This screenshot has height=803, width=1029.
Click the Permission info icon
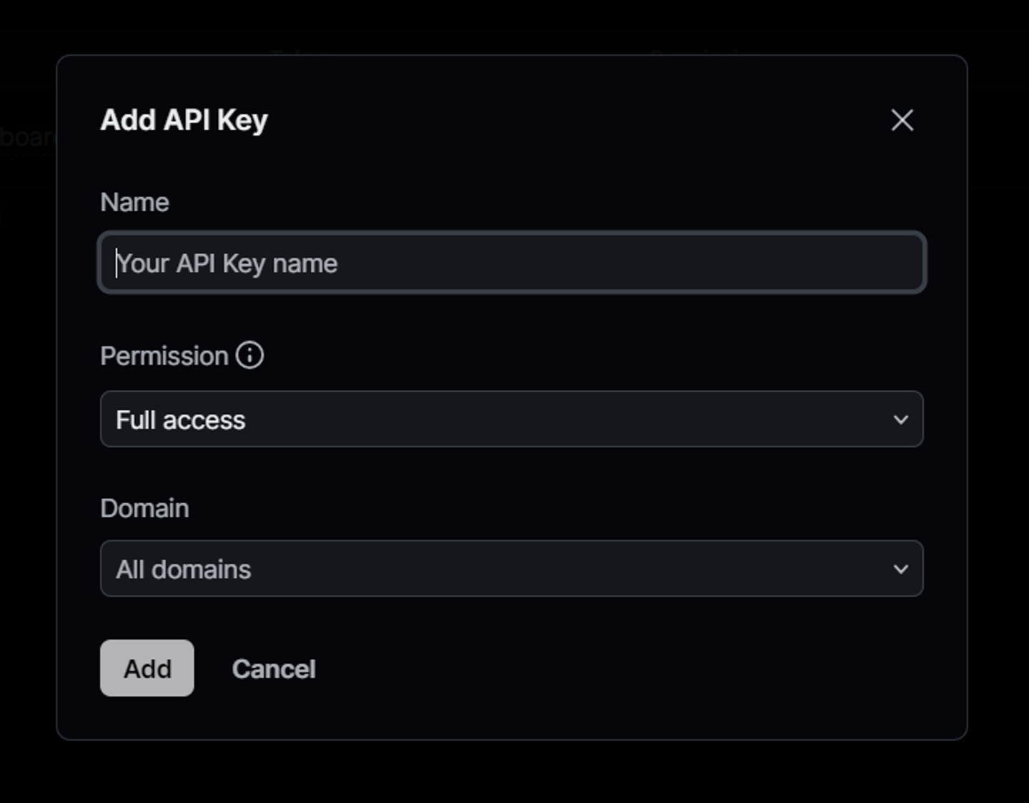pyautogui.click(x=249, y=355)
